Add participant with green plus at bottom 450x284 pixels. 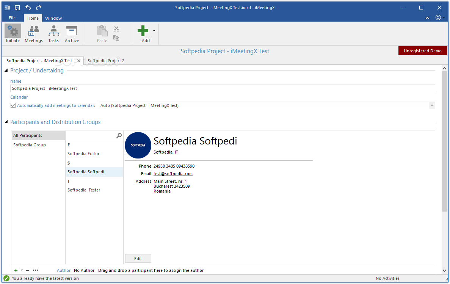[16, 270]
